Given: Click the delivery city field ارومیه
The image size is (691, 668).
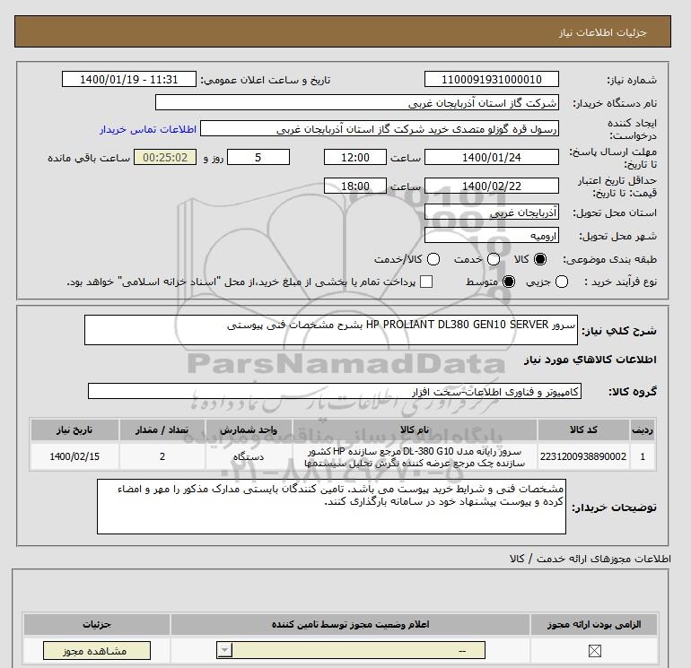Looking at the screenshot, I should tap(492, 236).
